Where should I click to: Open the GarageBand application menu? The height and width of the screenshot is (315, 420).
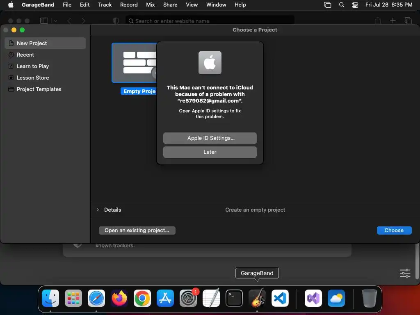tap(38, 5)
